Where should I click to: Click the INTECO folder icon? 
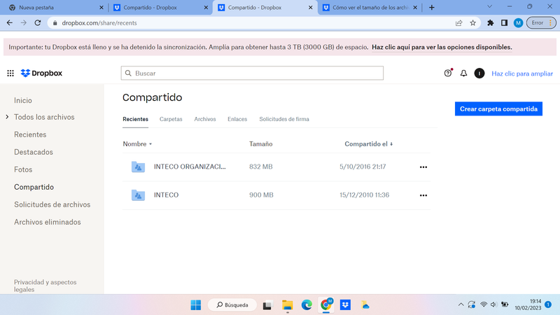coord(138,195)
